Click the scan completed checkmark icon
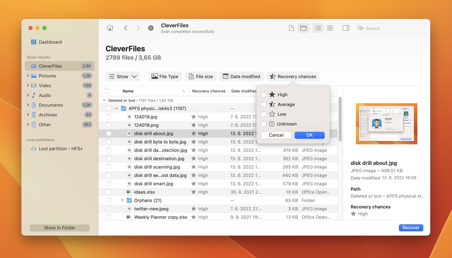This screenshot has height=258, width=452. pyautogui.click(x=151, y=28)
